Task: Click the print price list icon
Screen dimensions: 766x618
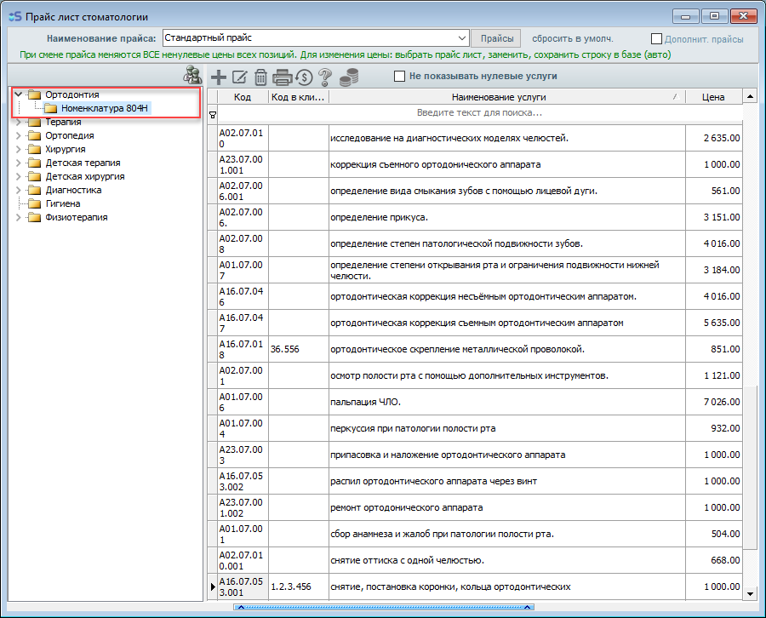Action: (283, 77)
